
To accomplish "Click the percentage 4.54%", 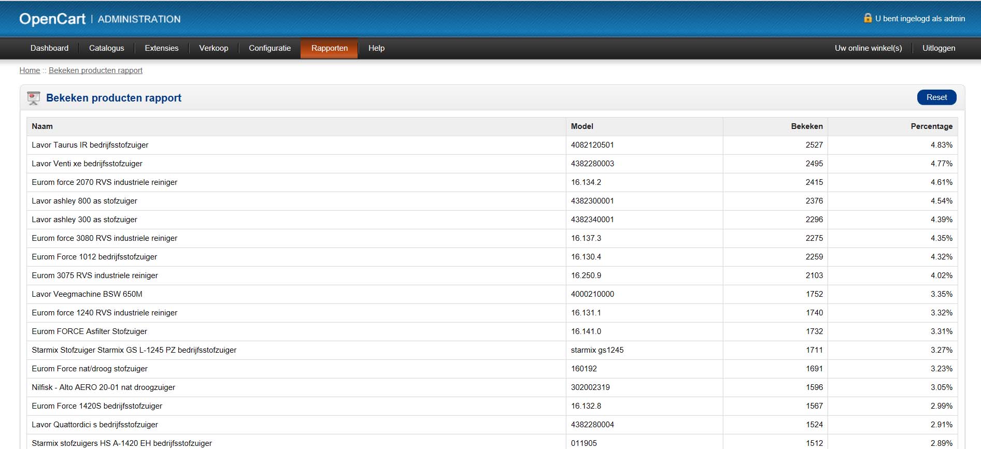I will coord(941,201).
